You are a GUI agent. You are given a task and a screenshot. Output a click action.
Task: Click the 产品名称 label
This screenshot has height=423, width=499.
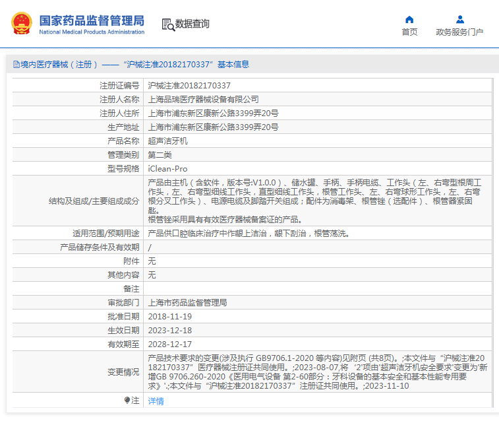(x=123, y=141)
